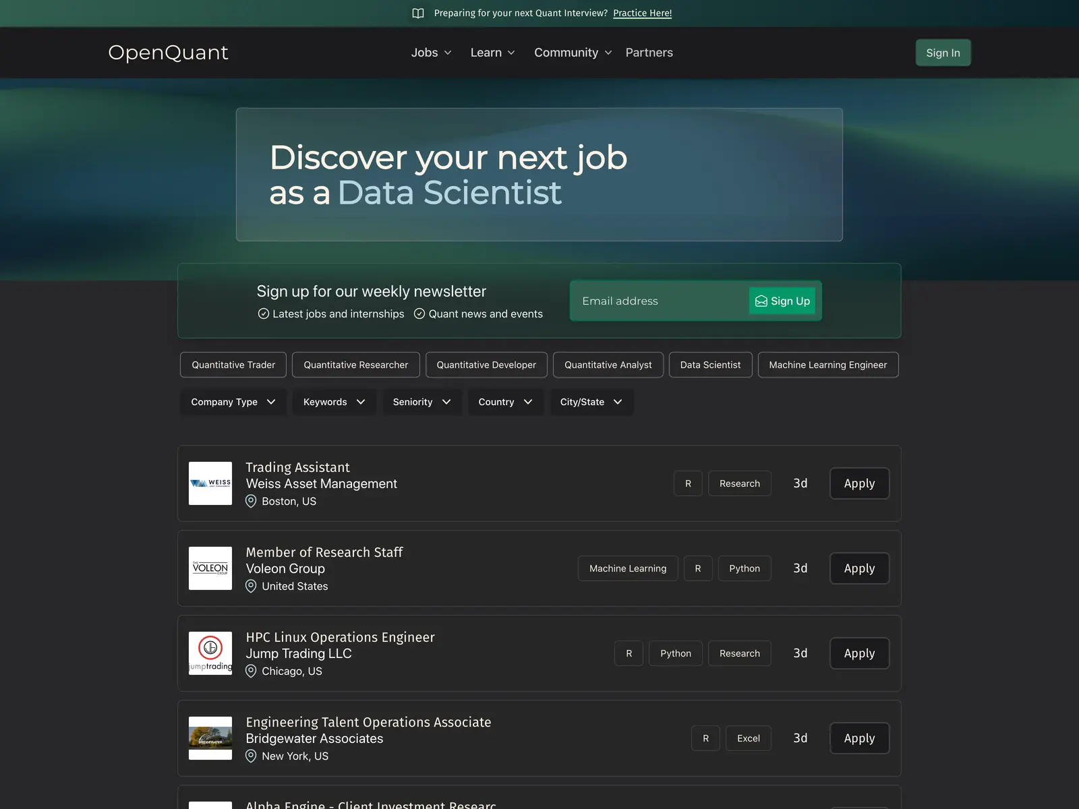1079x809 pixels.
Task: Click the Sign In button
Action: [943, 53]
